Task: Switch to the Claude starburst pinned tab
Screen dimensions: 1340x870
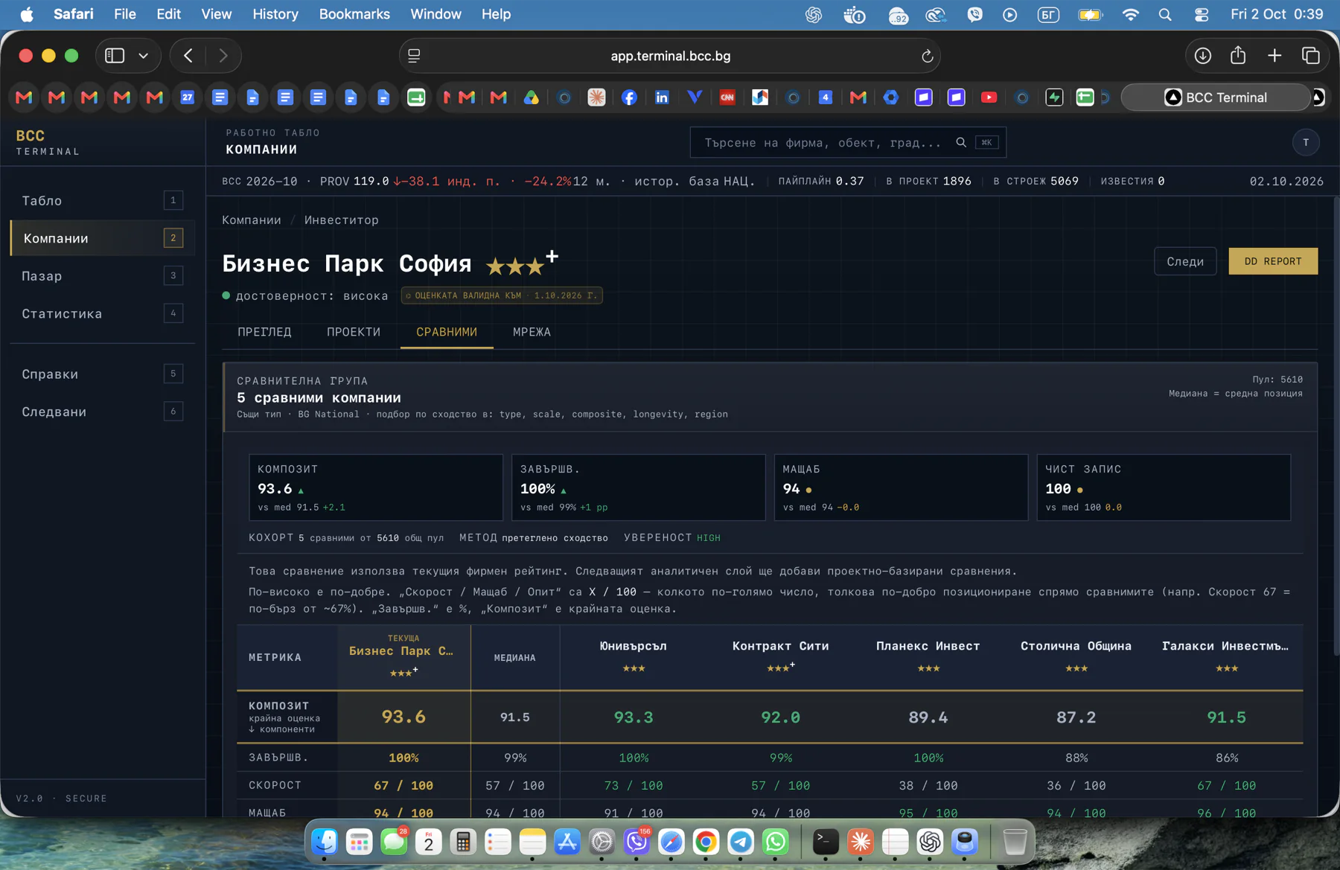Action: 596,97
